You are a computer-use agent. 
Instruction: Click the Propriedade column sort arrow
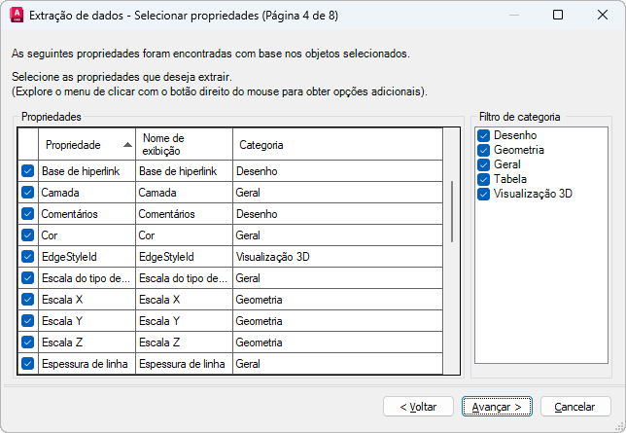(x=127, y=145)
